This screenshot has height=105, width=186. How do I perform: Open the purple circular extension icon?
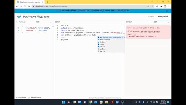pyautogui.click(x=157, y=6)
